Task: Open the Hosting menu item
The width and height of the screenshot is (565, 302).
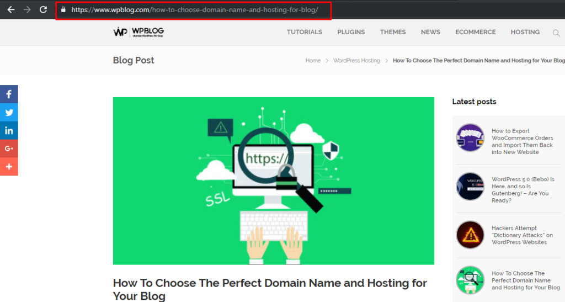Action: pyautogui.click(x=525, y=32)
